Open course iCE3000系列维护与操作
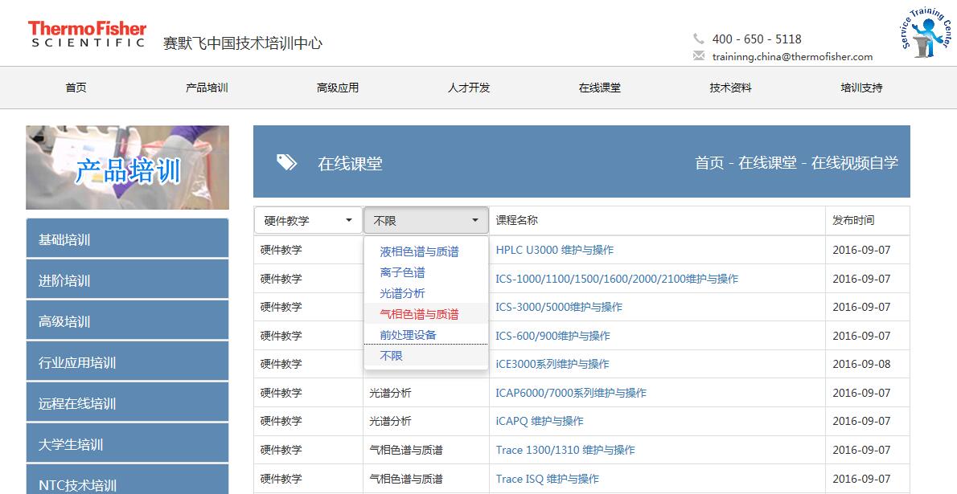The image size is (957, 494). point(552,364)
